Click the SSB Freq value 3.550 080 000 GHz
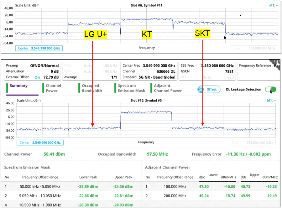This screenshot has height=208, width=282. [217, 65]
